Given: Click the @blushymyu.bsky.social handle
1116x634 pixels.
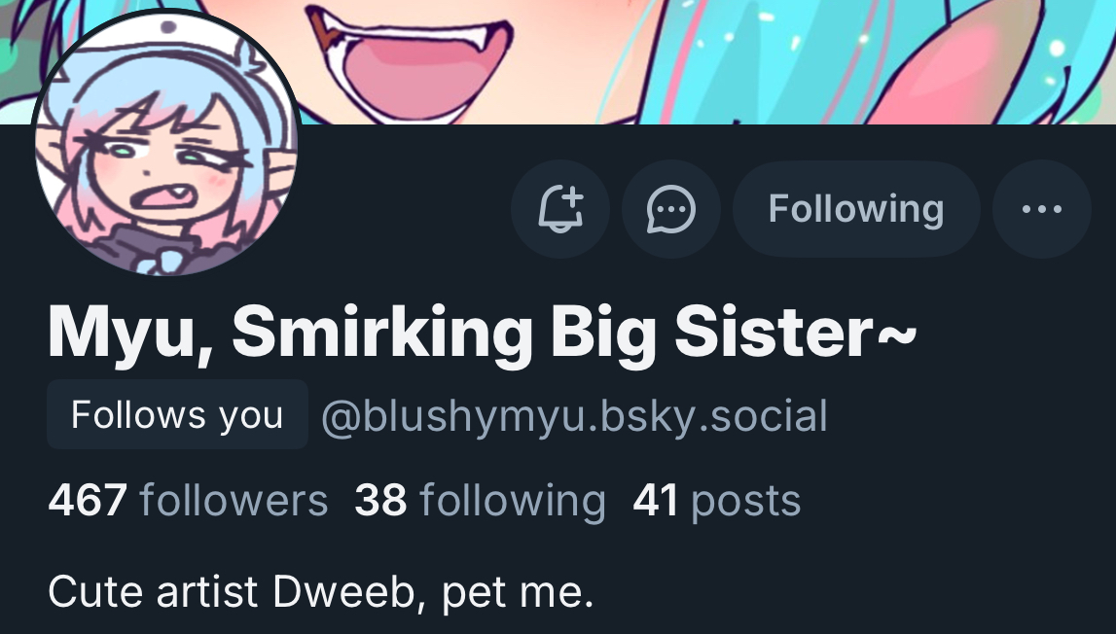Looking at the screenshot, I should point(574,415).
